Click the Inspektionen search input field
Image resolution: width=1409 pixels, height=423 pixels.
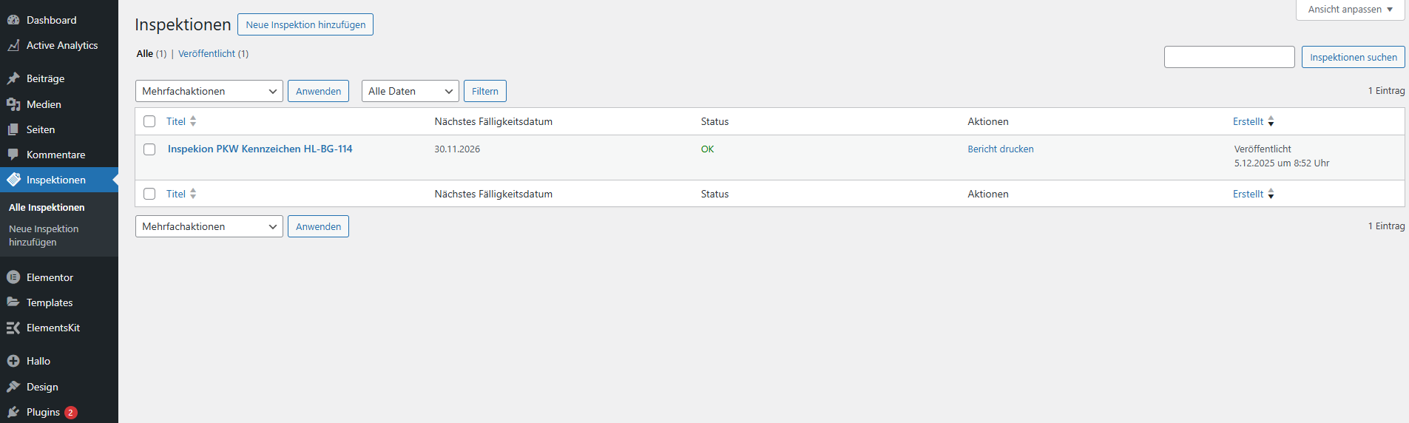pos(1229,57)
